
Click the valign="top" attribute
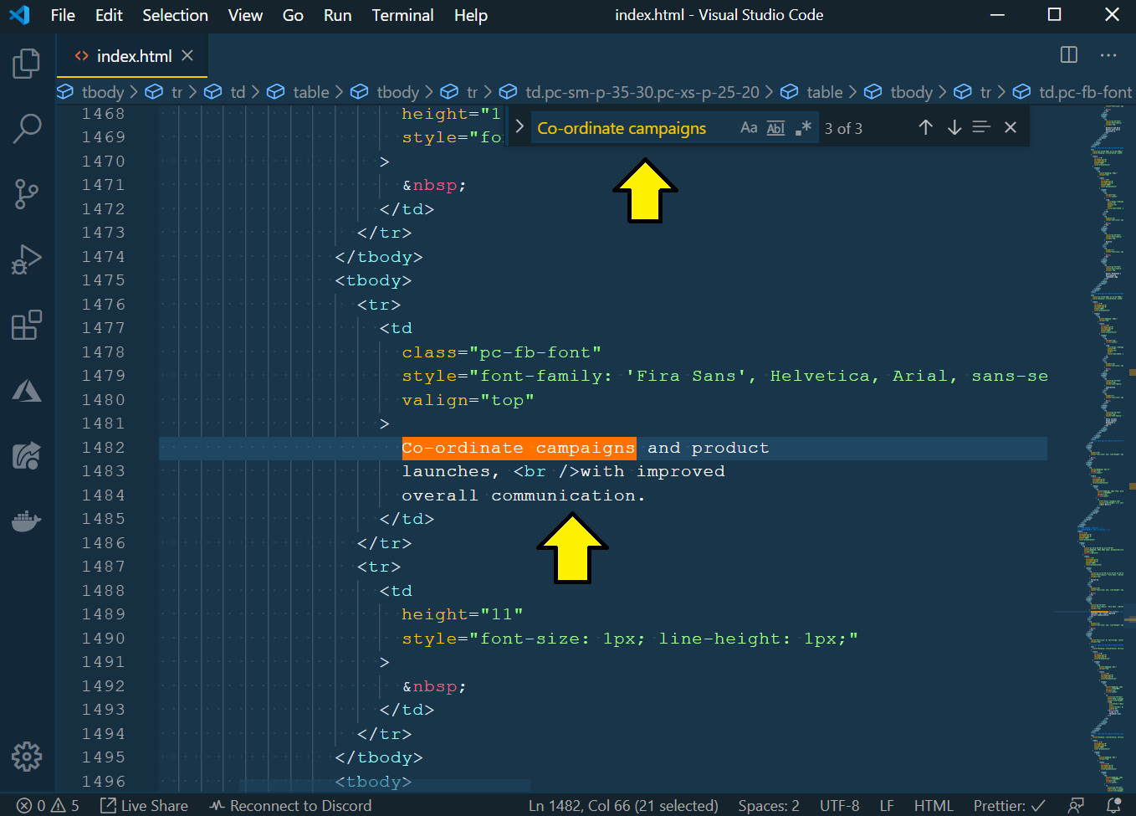(x=468, y=400)
